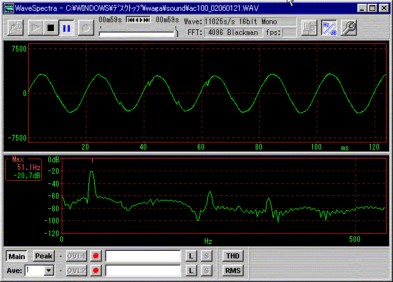This screenshot has height=282, width=393.
Task: Click the Ave value field showing 1
Action: pyautogui.click(x=34, y=271)
